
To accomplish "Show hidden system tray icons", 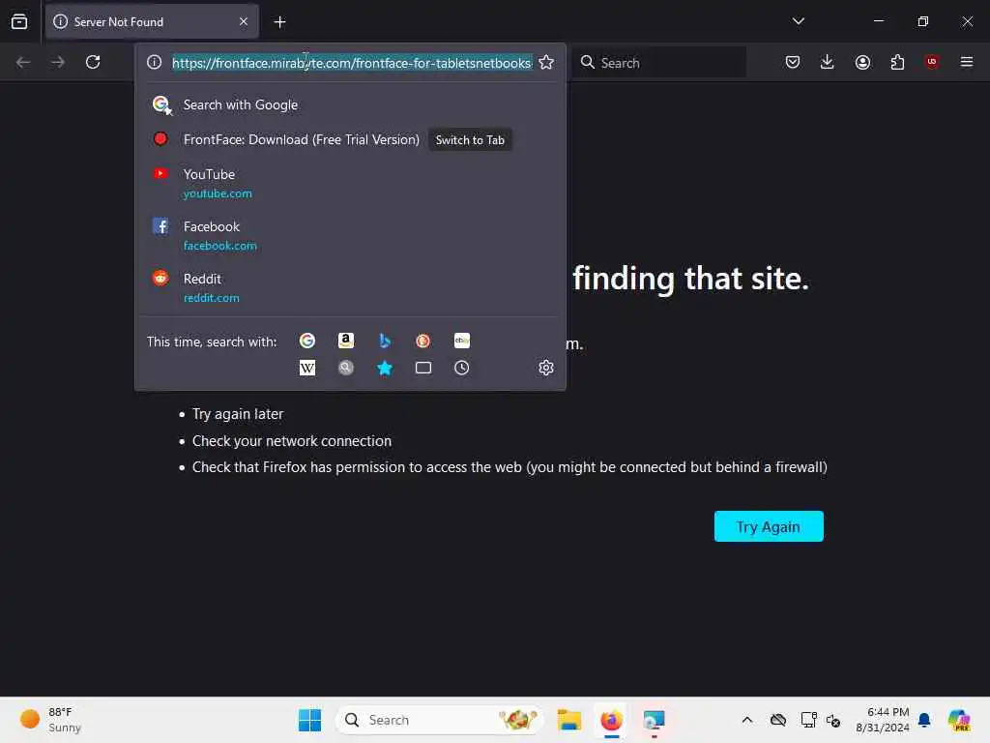I will point(747,720).
